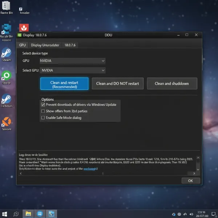The width and height of the screenshot is (218, 218).
Task: Minimize the DDU window
Action: pyautogui.click(x=178, y=35)
